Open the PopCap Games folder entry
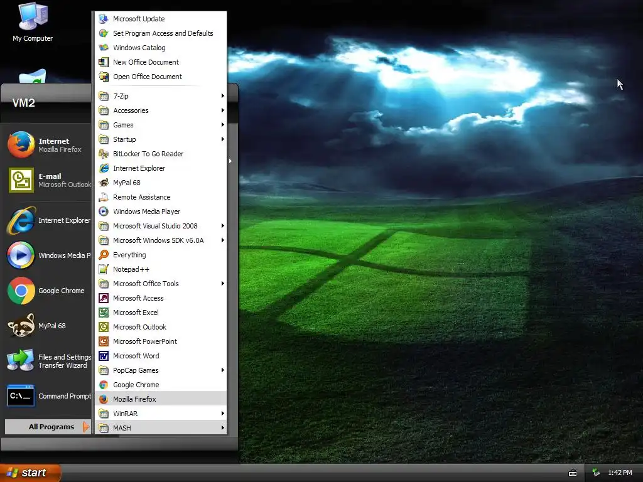The image size is (643, 482). click(x=161, y=370)
